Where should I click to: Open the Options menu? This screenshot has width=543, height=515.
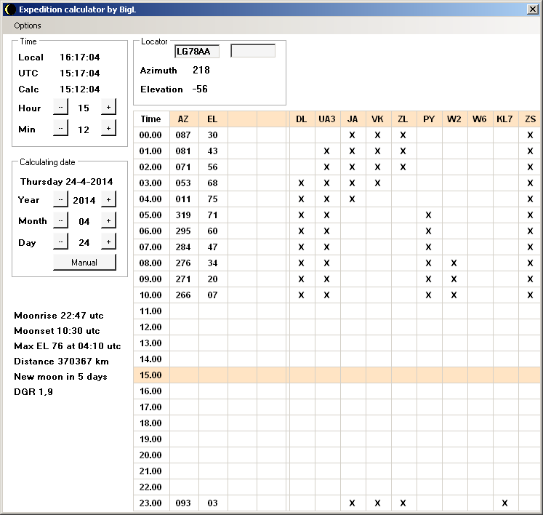pyautogui.click(x=28, y=25)
